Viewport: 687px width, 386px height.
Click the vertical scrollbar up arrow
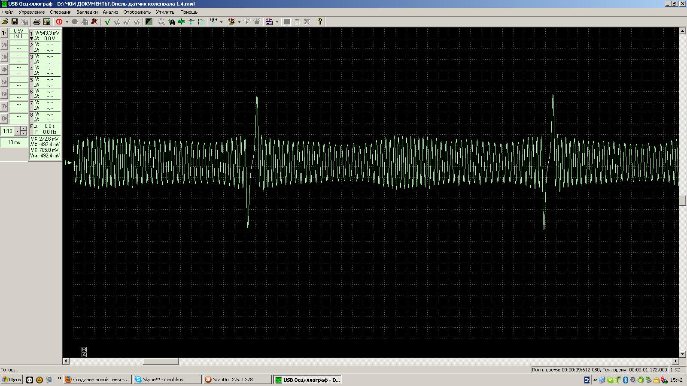[683, 31]
